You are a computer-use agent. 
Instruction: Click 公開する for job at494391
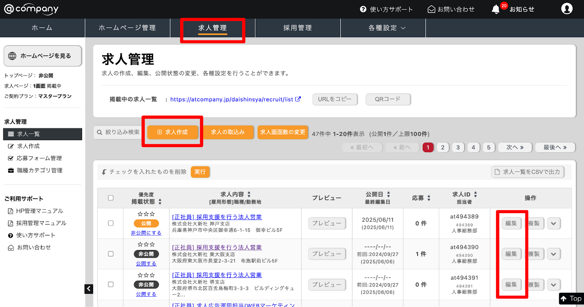tap(146, 294)
